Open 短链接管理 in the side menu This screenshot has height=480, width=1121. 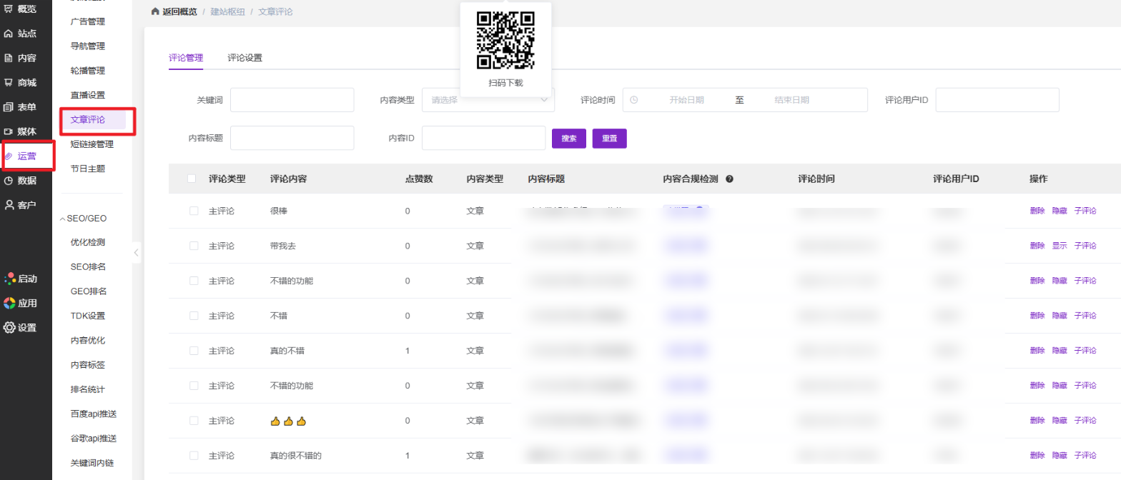pos(92,144)
